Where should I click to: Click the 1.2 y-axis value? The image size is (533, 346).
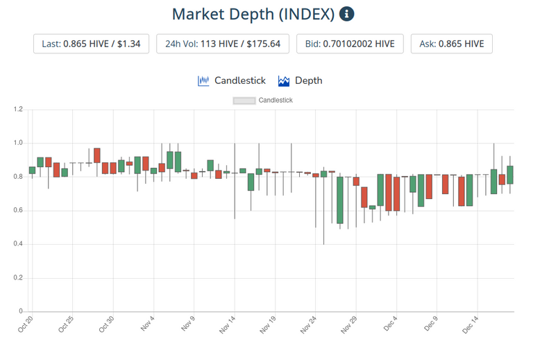tap(18, 110)
